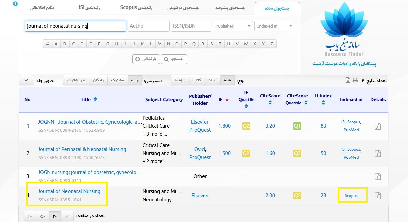Open Journal of Perinatal & Neonatal Nursing link
This screenshot has height=222, width=408.
[82, 149]
